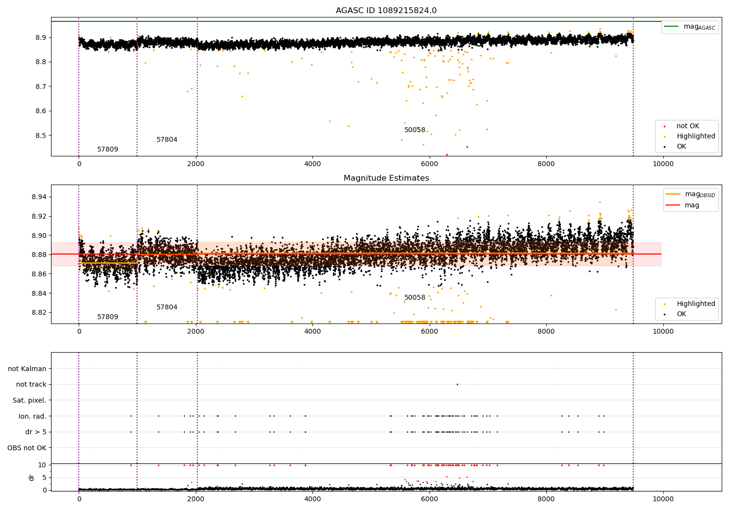Select the 'Sat. pixel.' axis label
729x510 pixels.
pos(30,401)
